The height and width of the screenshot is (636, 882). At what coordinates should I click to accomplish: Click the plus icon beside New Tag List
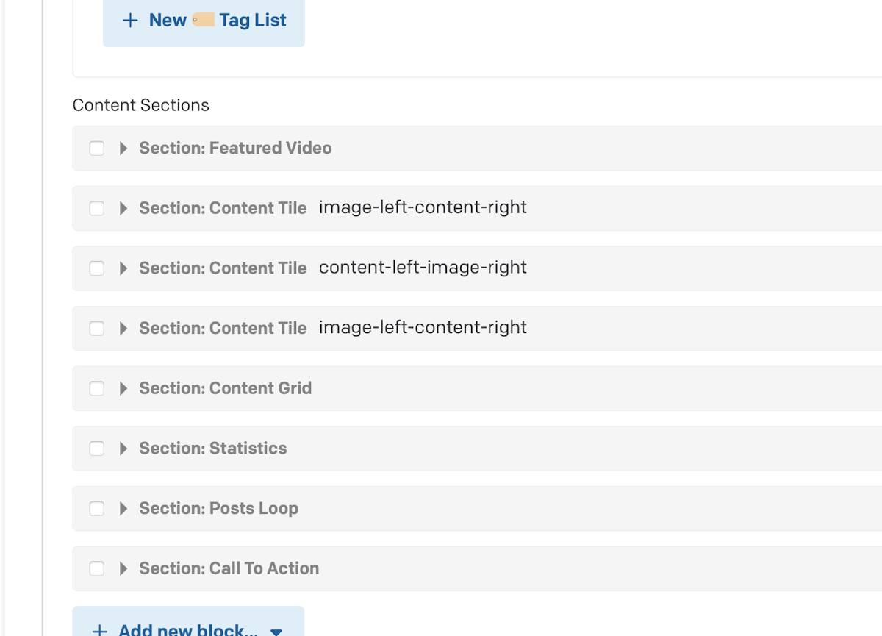coord(130,21)
